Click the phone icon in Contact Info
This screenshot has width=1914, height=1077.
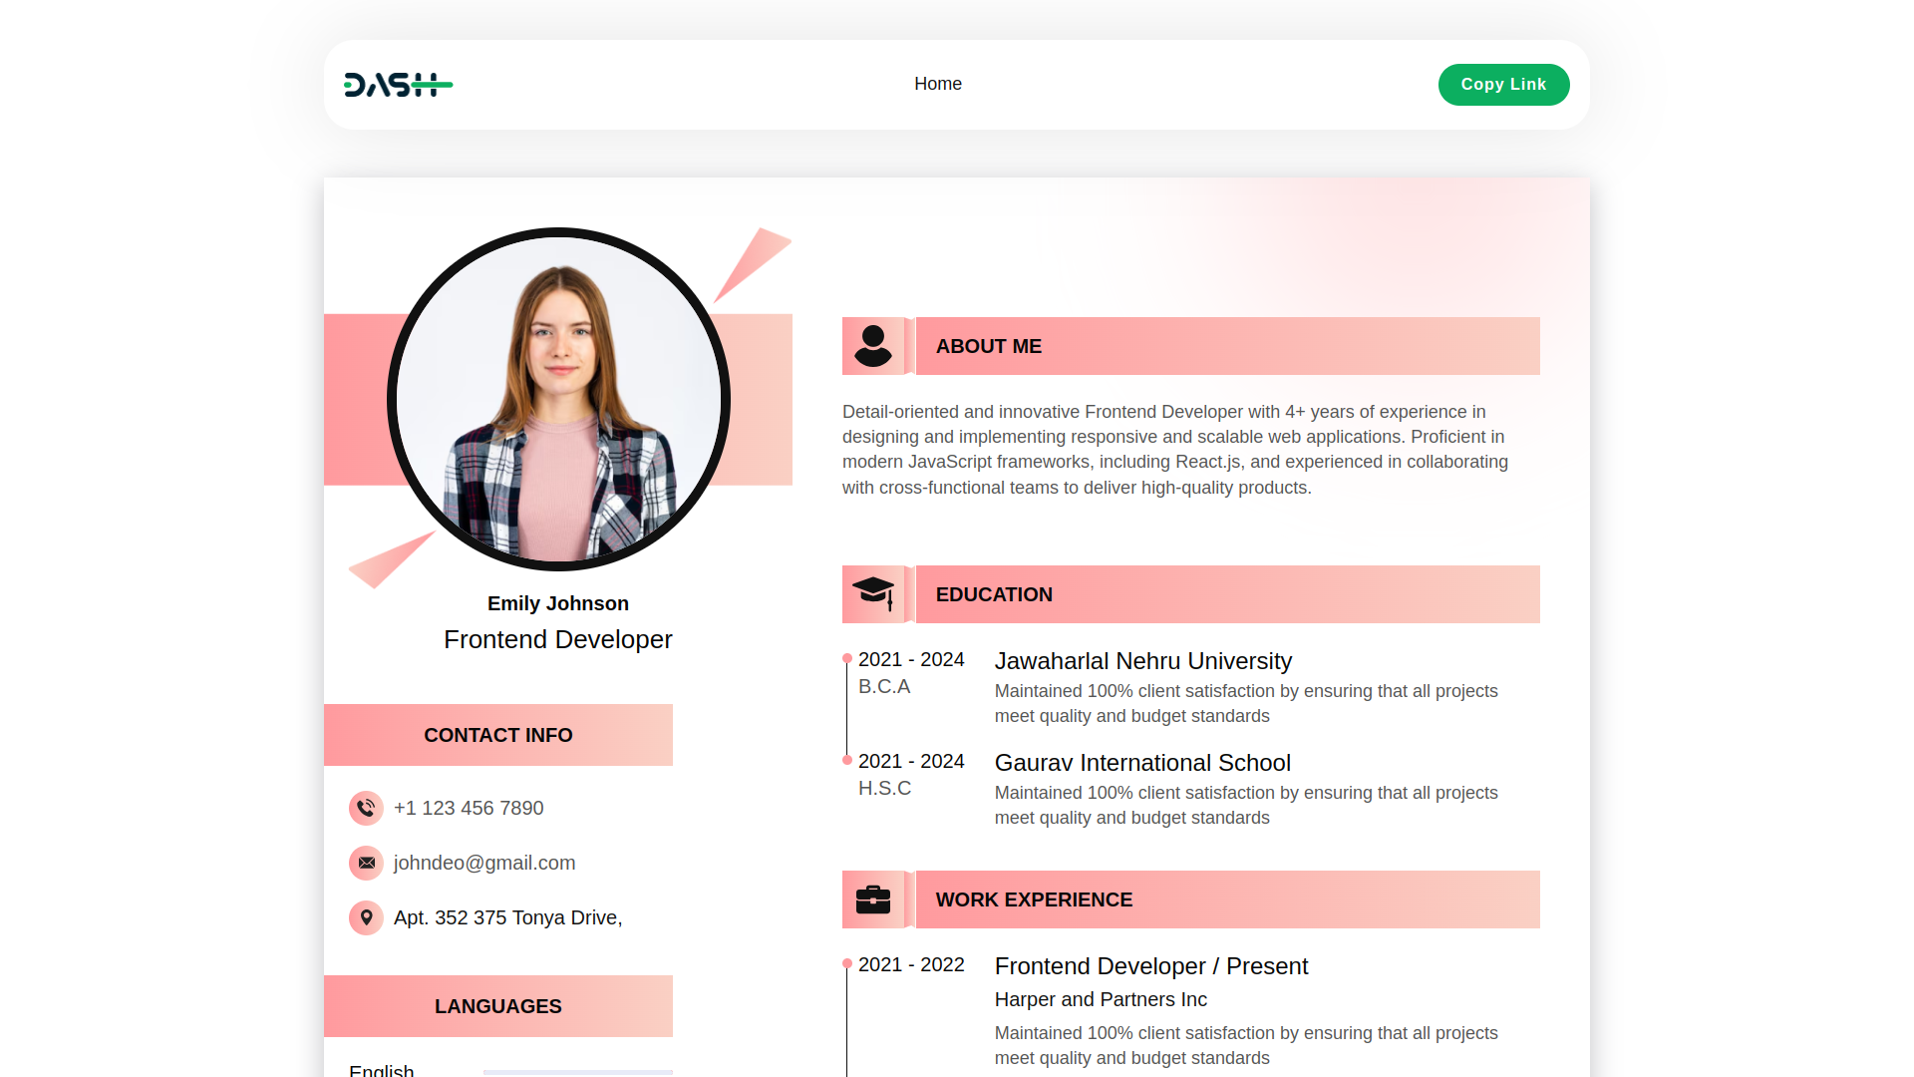(x=366, y=808)
